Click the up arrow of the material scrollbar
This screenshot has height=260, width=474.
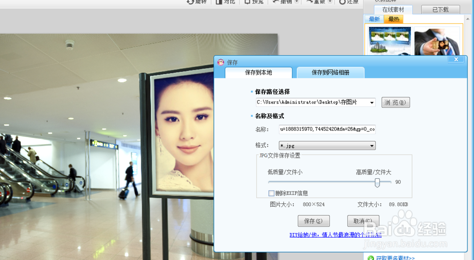pos(468,19)
